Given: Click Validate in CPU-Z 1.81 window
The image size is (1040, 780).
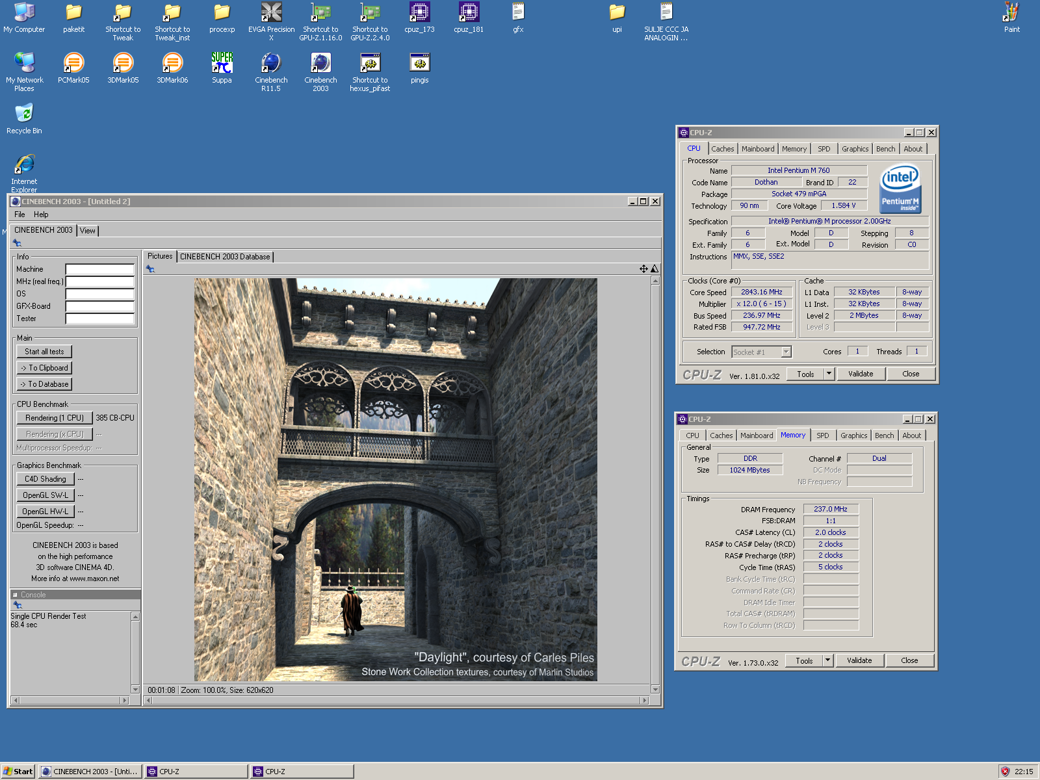Looking at the screenshot, I should [861, 374].
